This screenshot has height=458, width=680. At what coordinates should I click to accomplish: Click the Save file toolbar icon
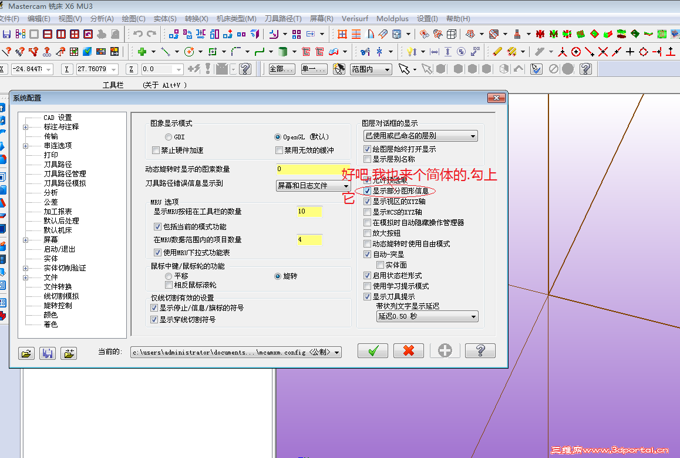click(6, 34)
